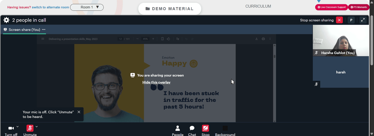Click the PDF viewer vertical scrollbar
The width and height of the screenshot is (374, 136).
(x=275, y=83)
